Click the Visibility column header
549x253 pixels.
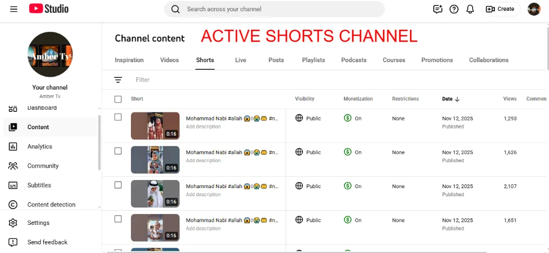pyautogui.click(x=305, y=99)
